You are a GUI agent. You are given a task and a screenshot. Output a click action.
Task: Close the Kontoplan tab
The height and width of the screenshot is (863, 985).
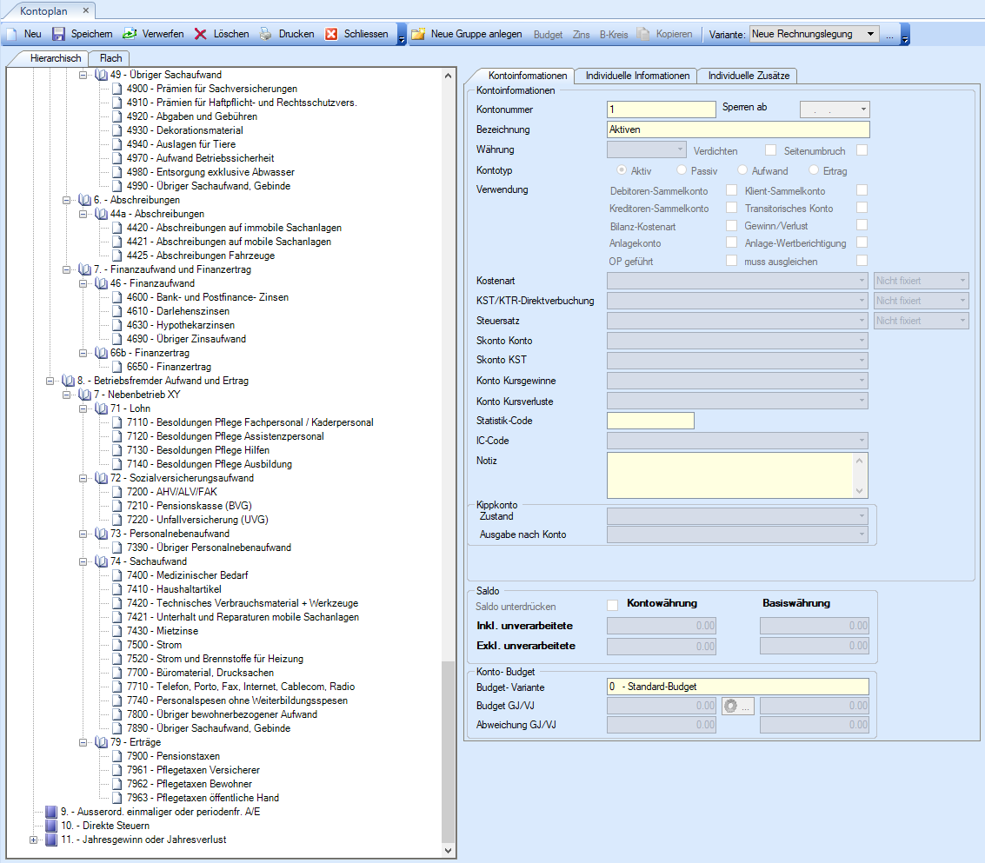(x=86, y=10)
